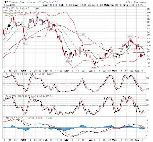Click the 114.42 peak price label
Screen dimensions: 153x142
point(36,9)
